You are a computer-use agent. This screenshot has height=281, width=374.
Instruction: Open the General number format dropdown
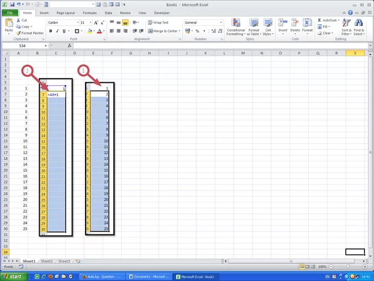click(x=221, y=22)
